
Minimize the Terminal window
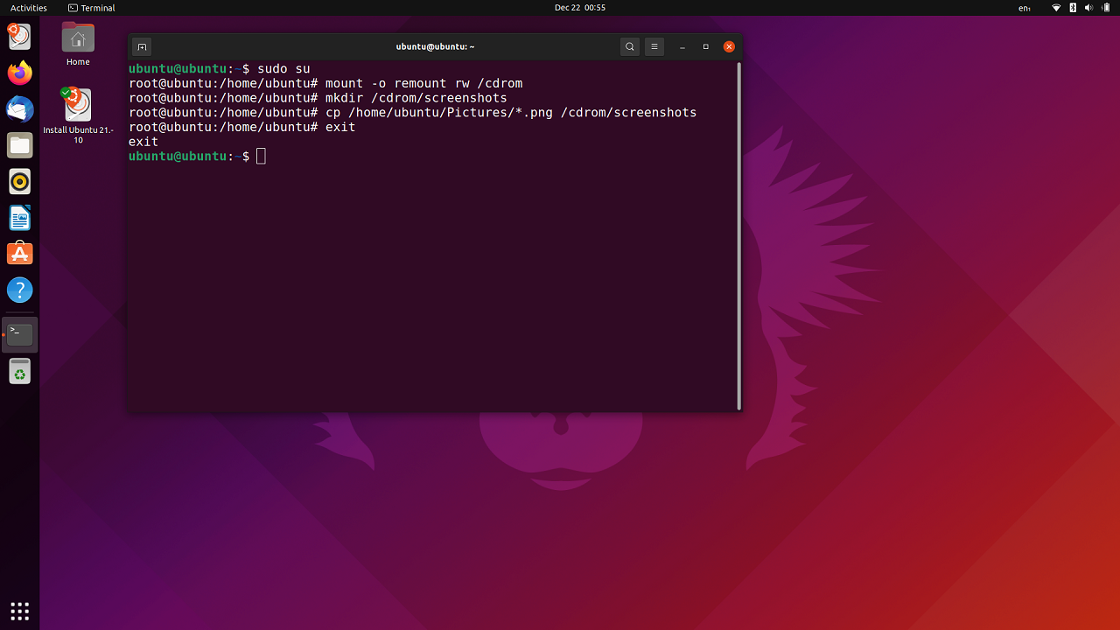682,47
